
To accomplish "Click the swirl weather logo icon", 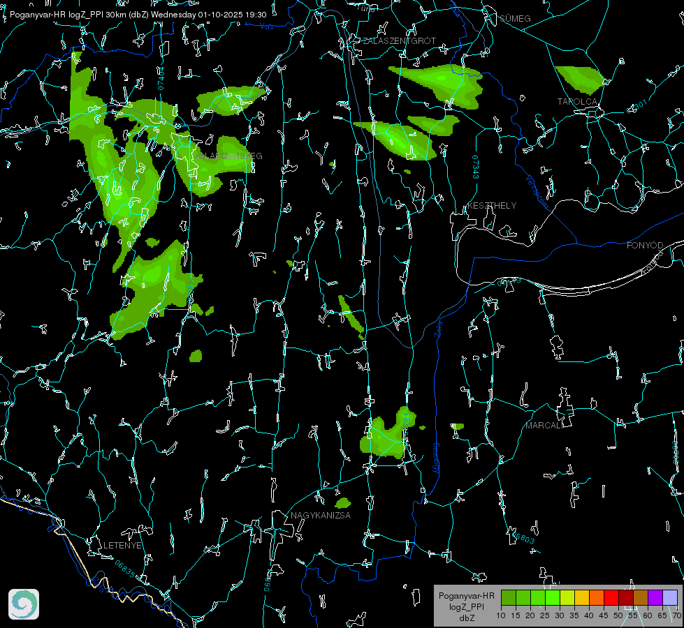I will (24, 604).
